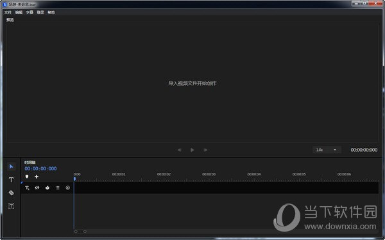This screenshot has width=385, height=240.
Task: Click the 00:00:03 mark on timeline ruler
Action: [x=209, y=174]
